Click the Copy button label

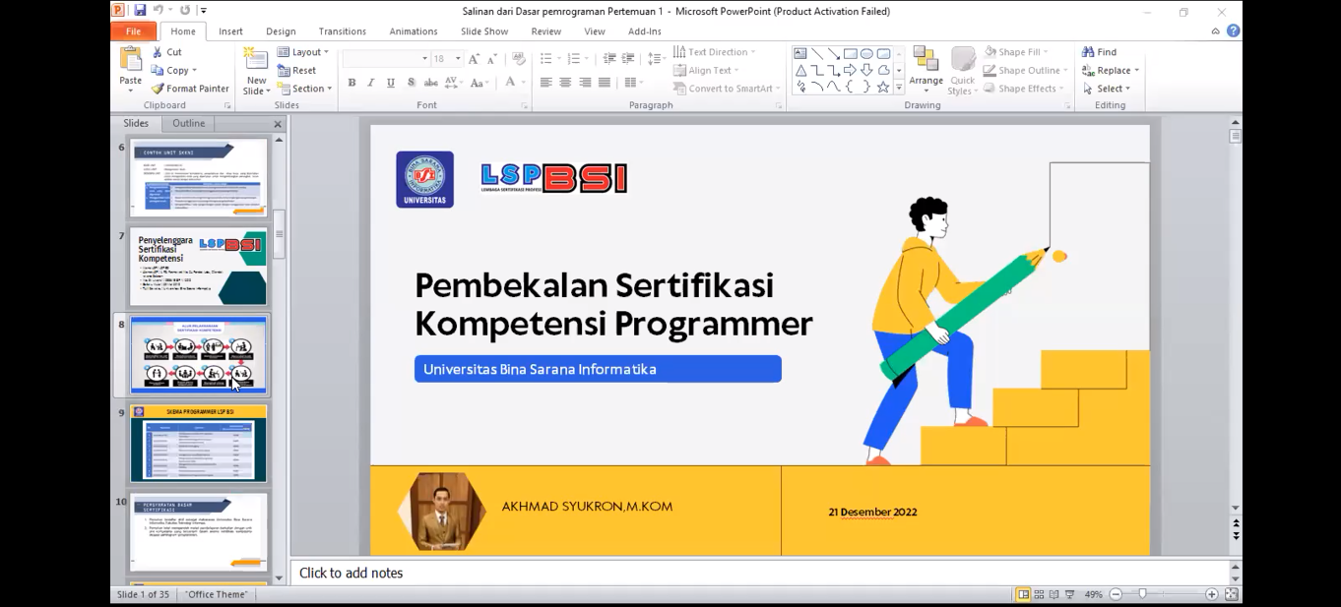pos(177,71)
